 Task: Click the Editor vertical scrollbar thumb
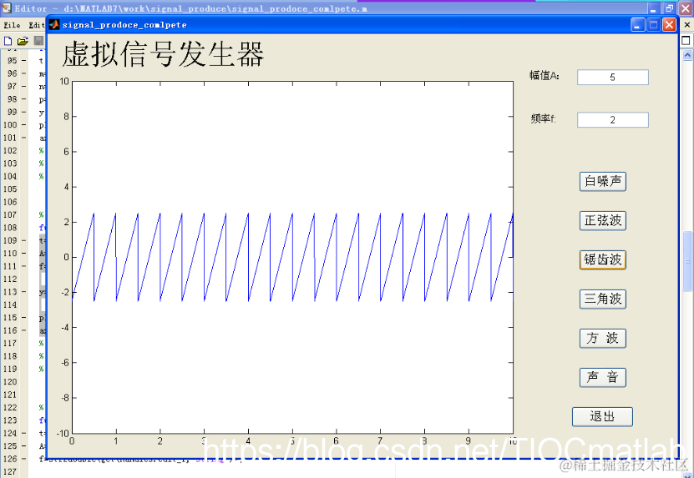687,261
